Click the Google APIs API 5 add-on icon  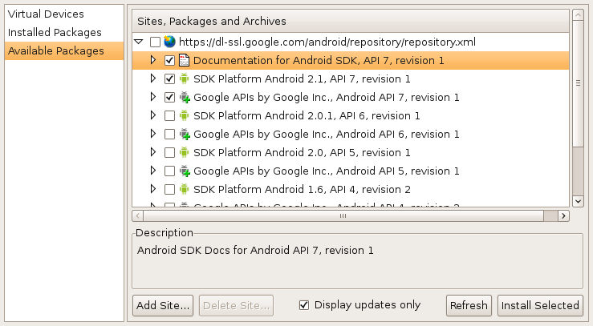pos(185,171)
